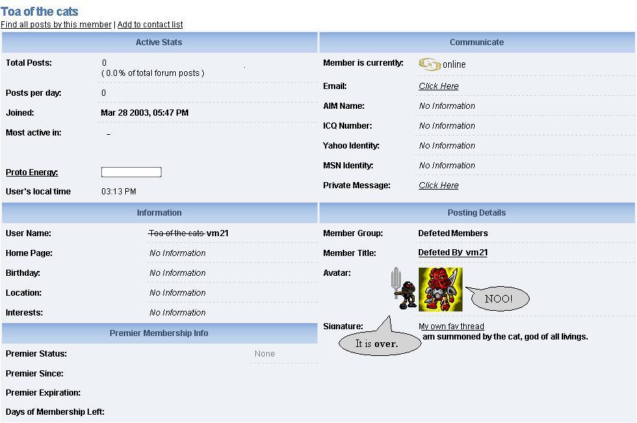Click the NOO! speech bubble
The height and width of the screenshot is (423, 637).
(499, 298)
